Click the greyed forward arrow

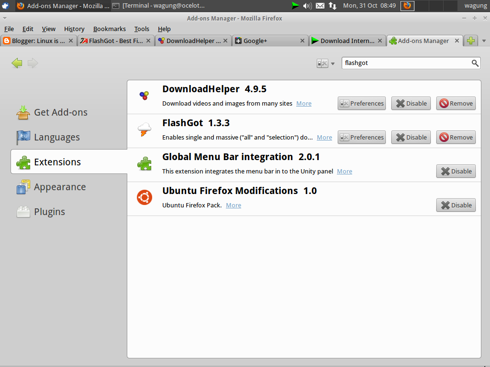[33, 63]
